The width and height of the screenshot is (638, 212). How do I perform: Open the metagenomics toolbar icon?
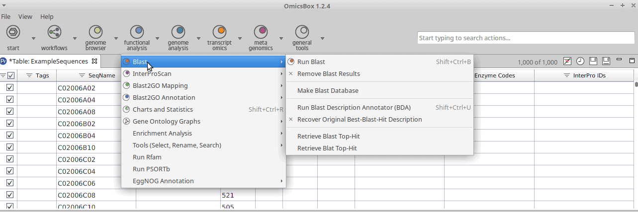pos(261,32)
